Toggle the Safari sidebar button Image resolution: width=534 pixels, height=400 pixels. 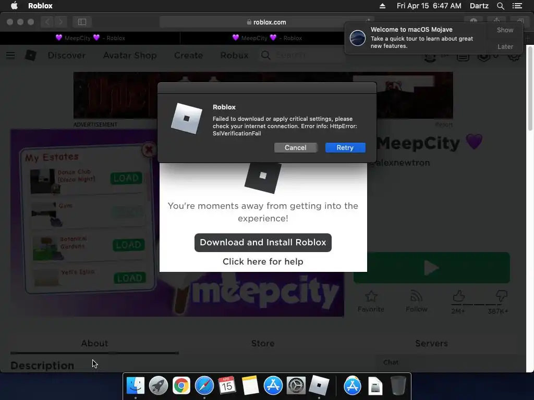pos(82,22)
